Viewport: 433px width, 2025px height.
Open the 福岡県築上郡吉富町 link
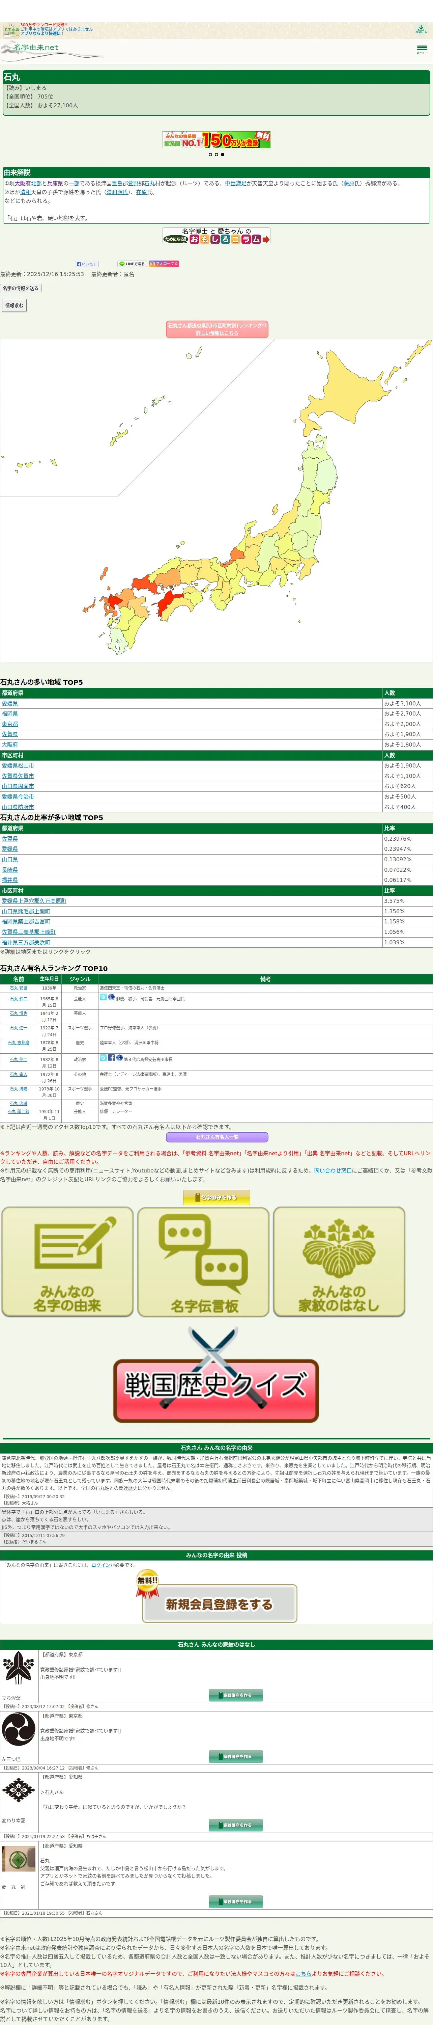coord(26,921)
